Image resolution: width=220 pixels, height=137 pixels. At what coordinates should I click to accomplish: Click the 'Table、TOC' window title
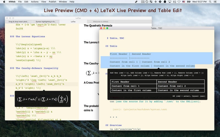pos(156,28)
